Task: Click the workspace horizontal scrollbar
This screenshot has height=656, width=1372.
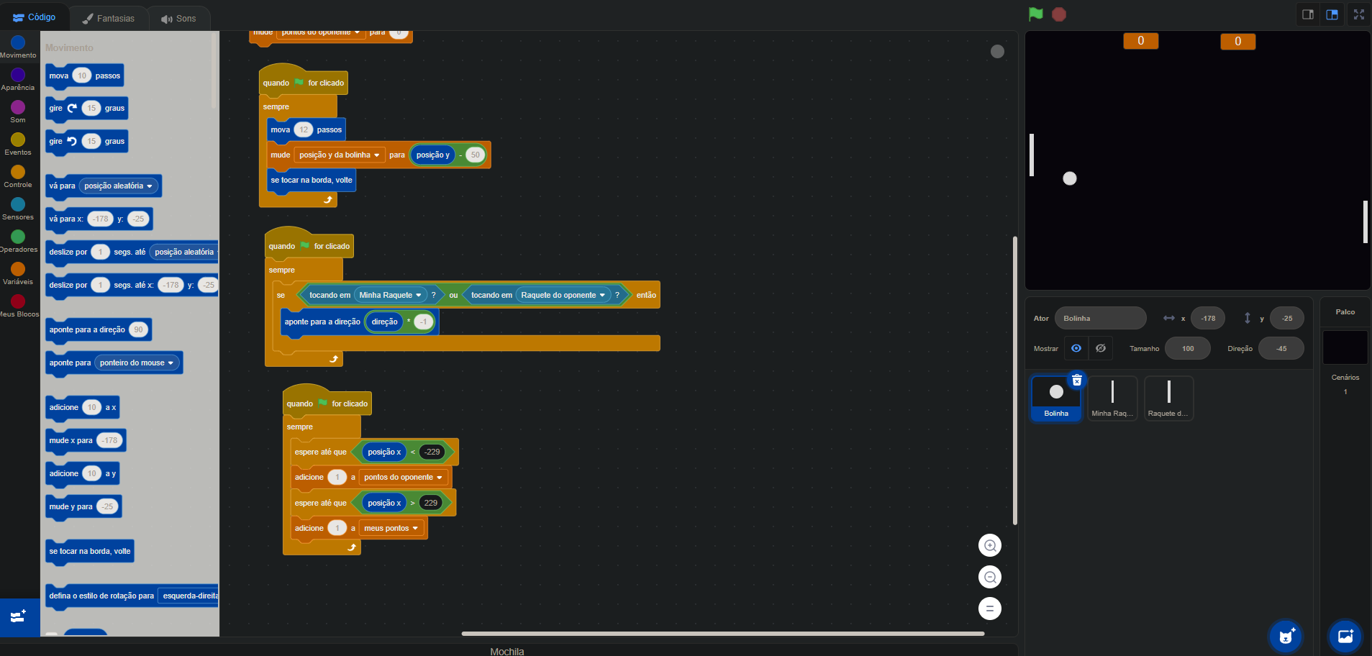Action: tap(723, 634)
